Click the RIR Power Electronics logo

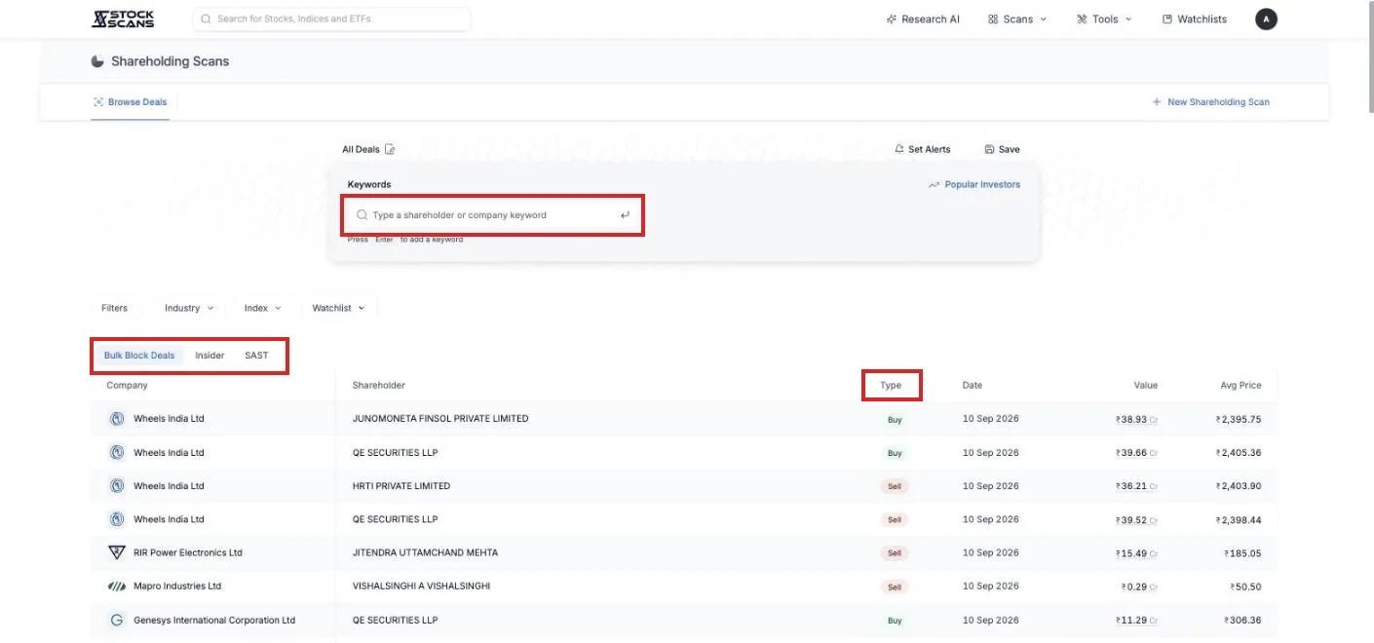click(117, 552)
